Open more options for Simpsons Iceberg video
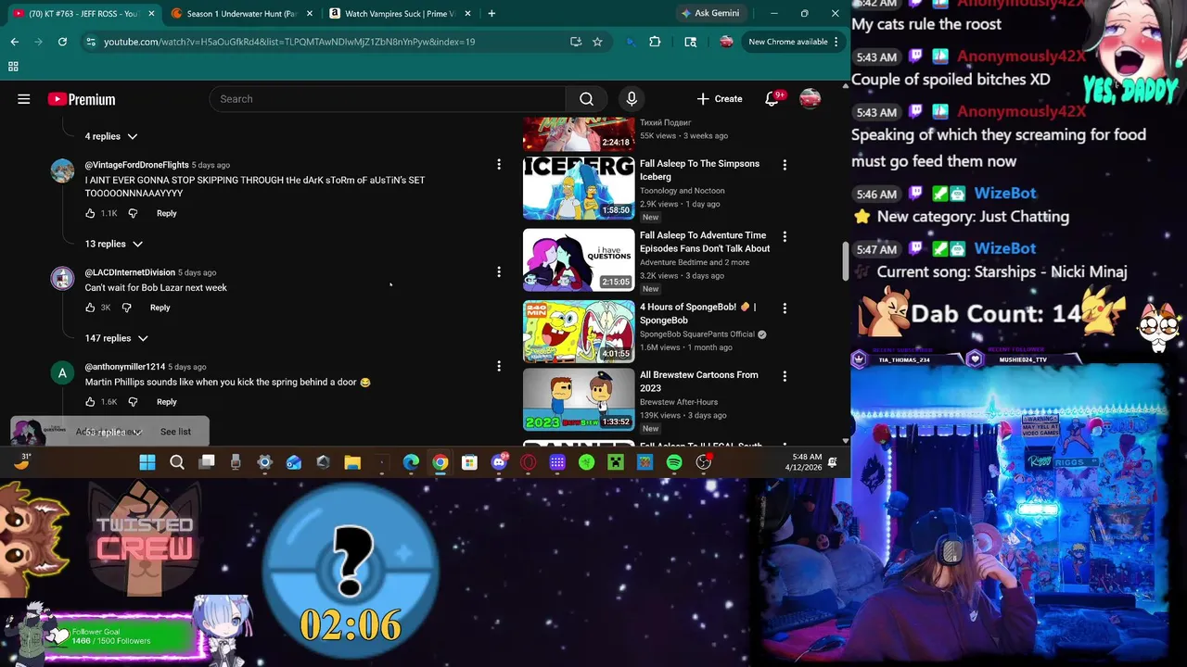This screenshot has width=1187, height=667. click(x=785, y=165)
